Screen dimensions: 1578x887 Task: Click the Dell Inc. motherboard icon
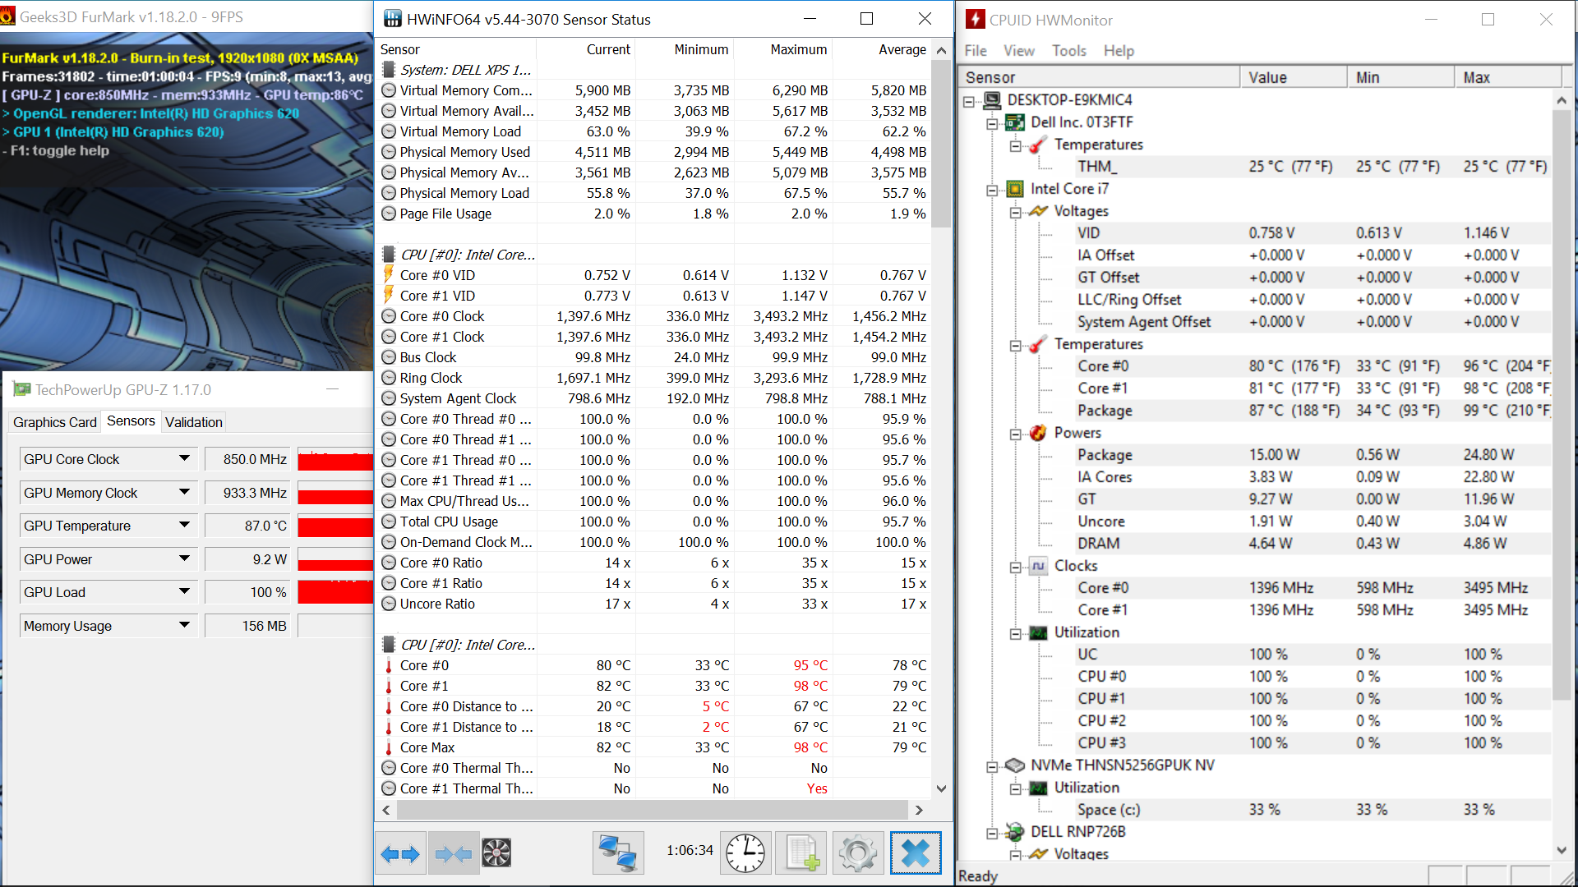pos(1015,122)
